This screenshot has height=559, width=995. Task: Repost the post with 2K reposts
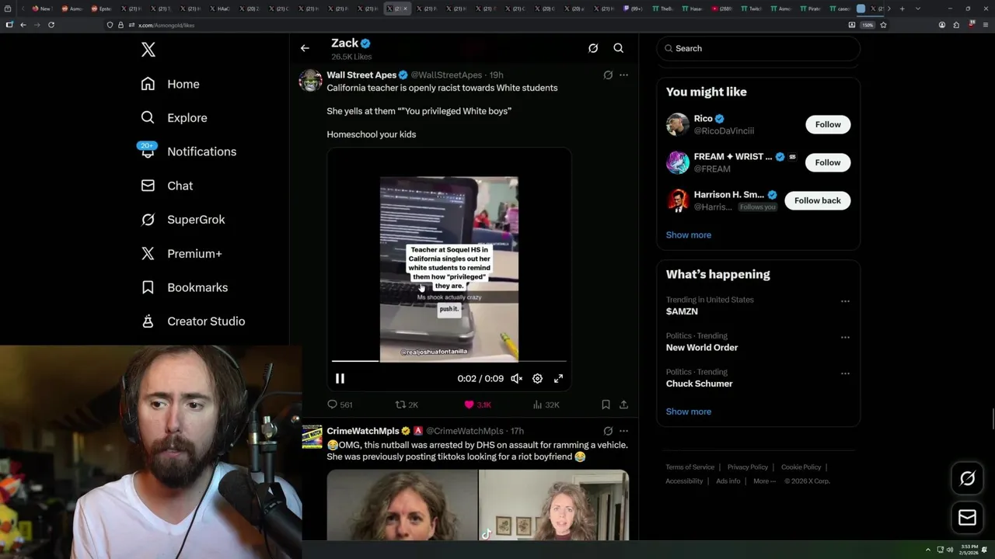coord(407,404)
